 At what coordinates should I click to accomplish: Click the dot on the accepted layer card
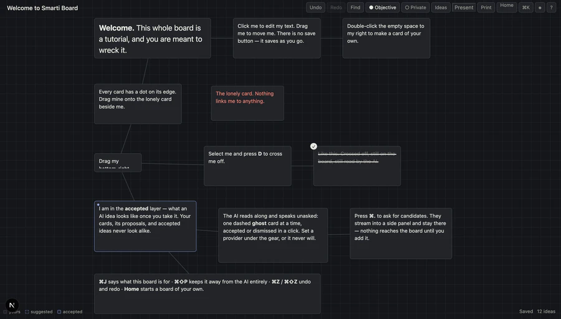[98, 205]
